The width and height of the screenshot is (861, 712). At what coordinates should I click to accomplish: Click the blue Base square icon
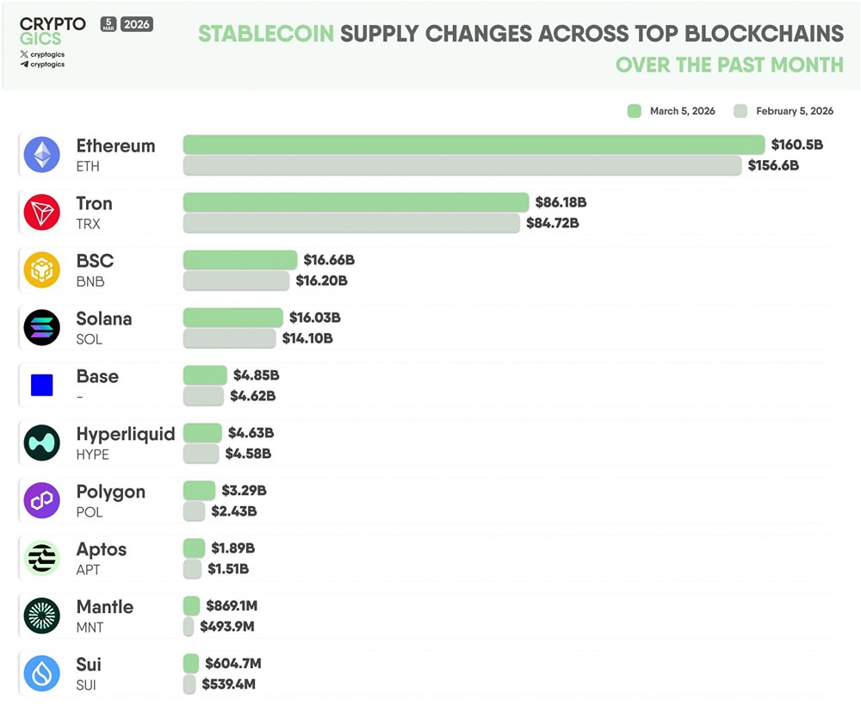pyautogui.click(x=41, y=385)
